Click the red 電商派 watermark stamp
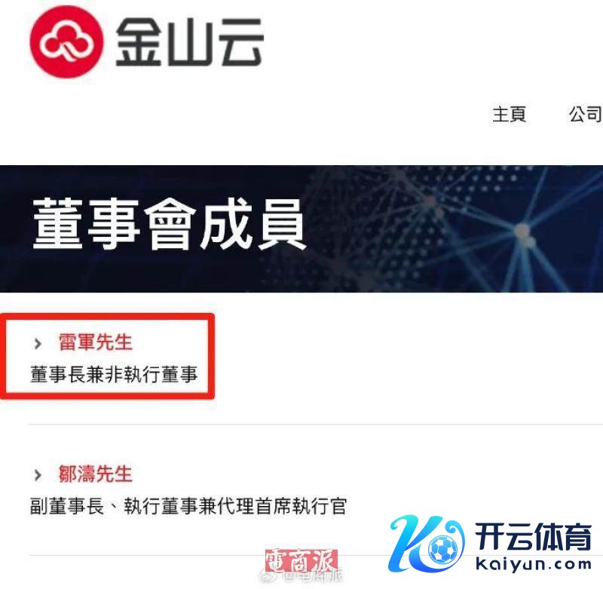Viewport: 603px width, 589px height. pos(301,560)
